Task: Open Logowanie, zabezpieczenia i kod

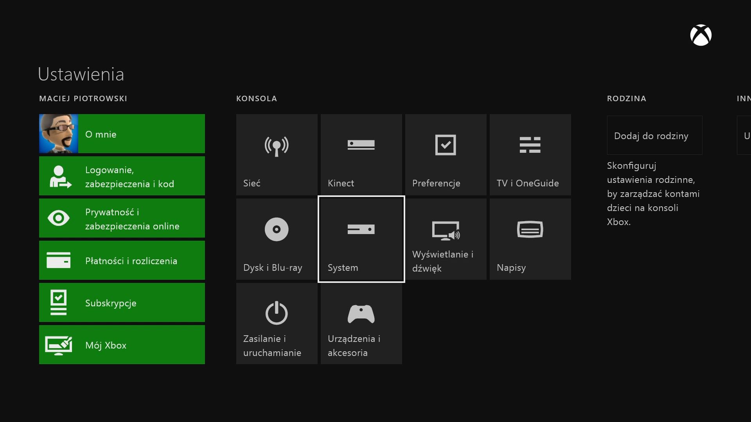Action: click(122, 176)
